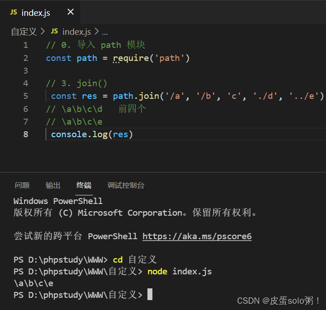This screenshot has height=310, width=326.
Task: Select the 终端 terminal tab
Action: pos(84,185)
